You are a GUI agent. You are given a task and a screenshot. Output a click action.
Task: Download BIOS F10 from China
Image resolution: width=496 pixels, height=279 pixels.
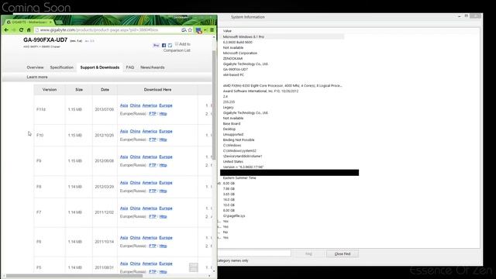(135, 131)
